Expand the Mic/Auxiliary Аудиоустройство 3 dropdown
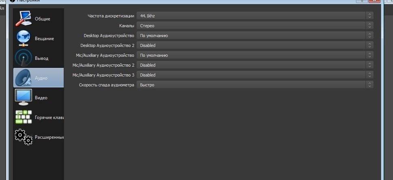The image size is (393, 180). 254,75
